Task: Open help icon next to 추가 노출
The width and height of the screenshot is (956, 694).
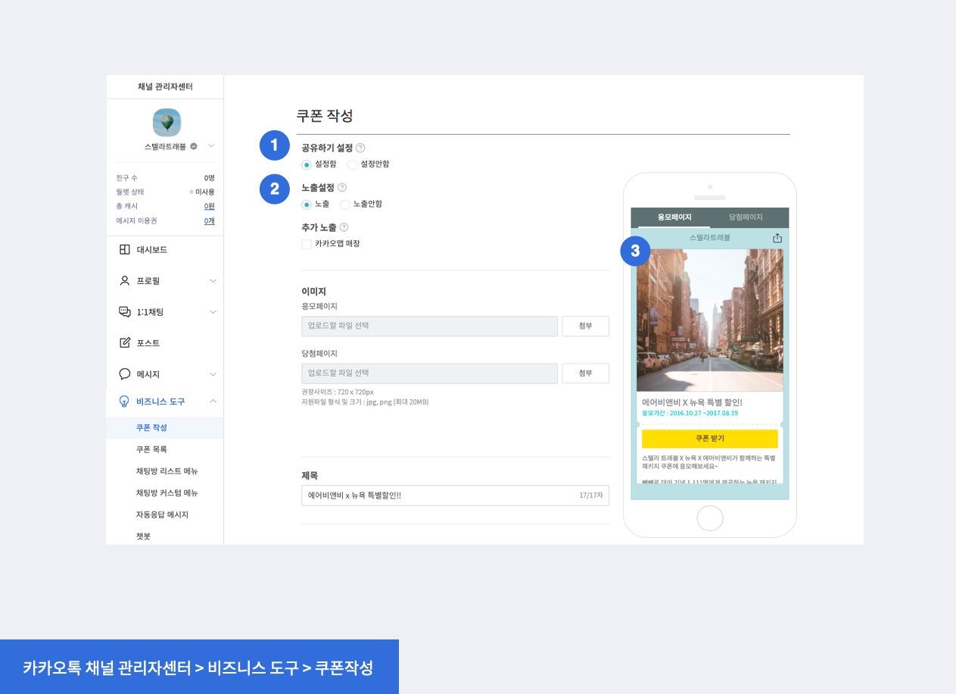Action: (x=344, y=227)
